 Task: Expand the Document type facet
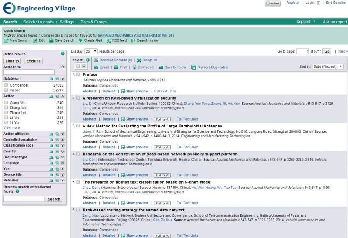pyautogui.click(x=63, y=157)
